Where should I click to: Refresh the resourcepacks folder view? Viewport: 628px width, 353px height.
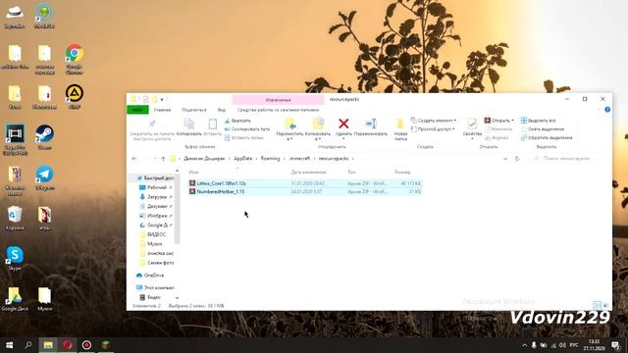pos(517,159)
